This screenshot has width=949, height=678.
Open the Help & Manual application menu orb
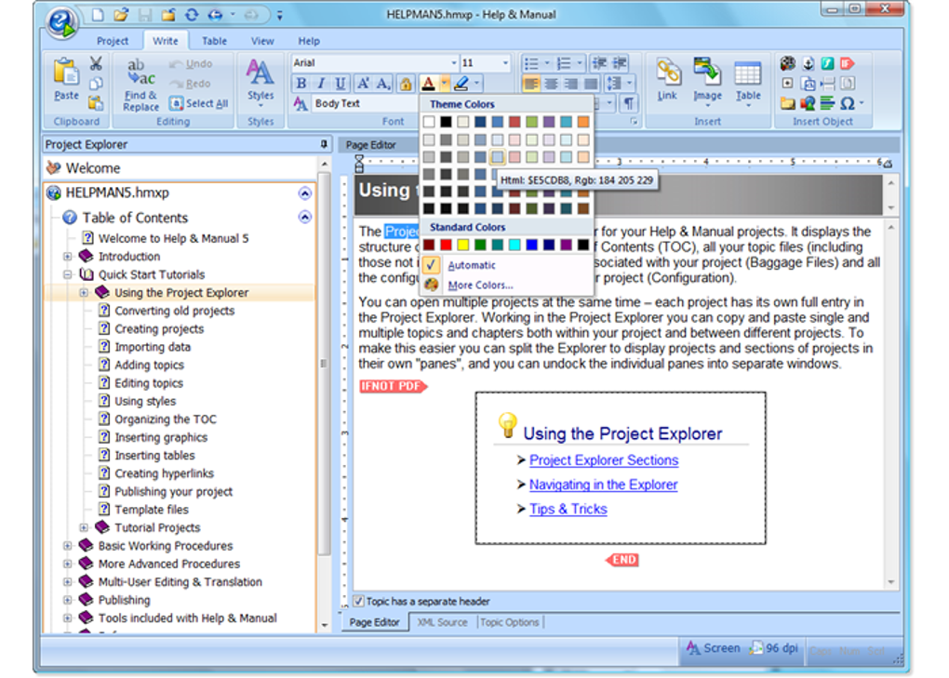[62, 21]
